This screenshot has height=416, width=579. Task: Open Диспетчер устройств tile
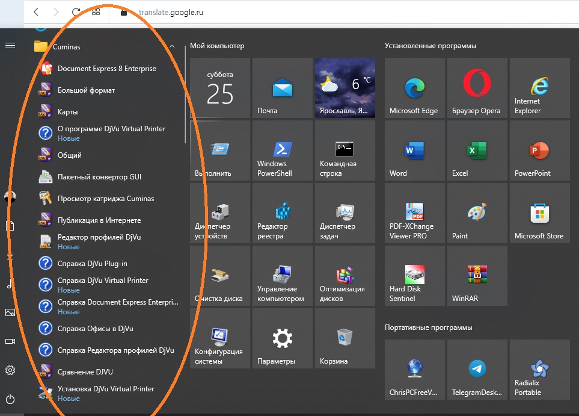tap(220, 213)
